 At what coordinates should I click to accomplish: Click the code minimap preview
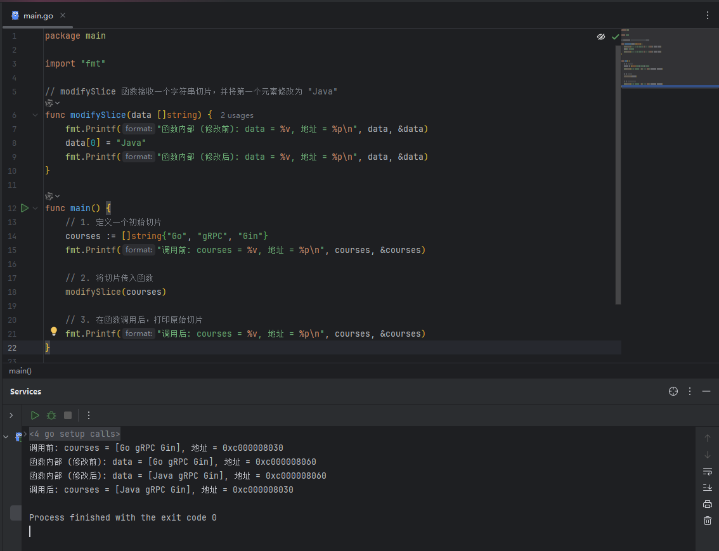click(x=670, y=59)
